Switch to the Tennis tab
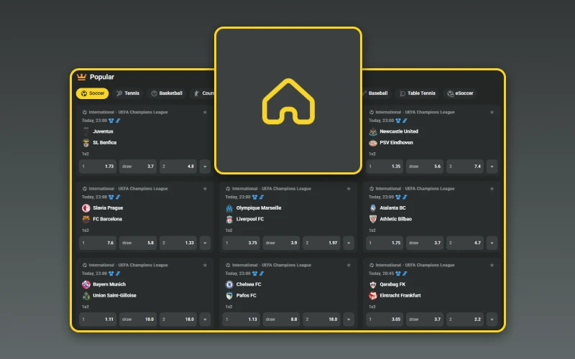Viewport: 575px width, 359px height. pyautogui.click(x=128, y=93)
